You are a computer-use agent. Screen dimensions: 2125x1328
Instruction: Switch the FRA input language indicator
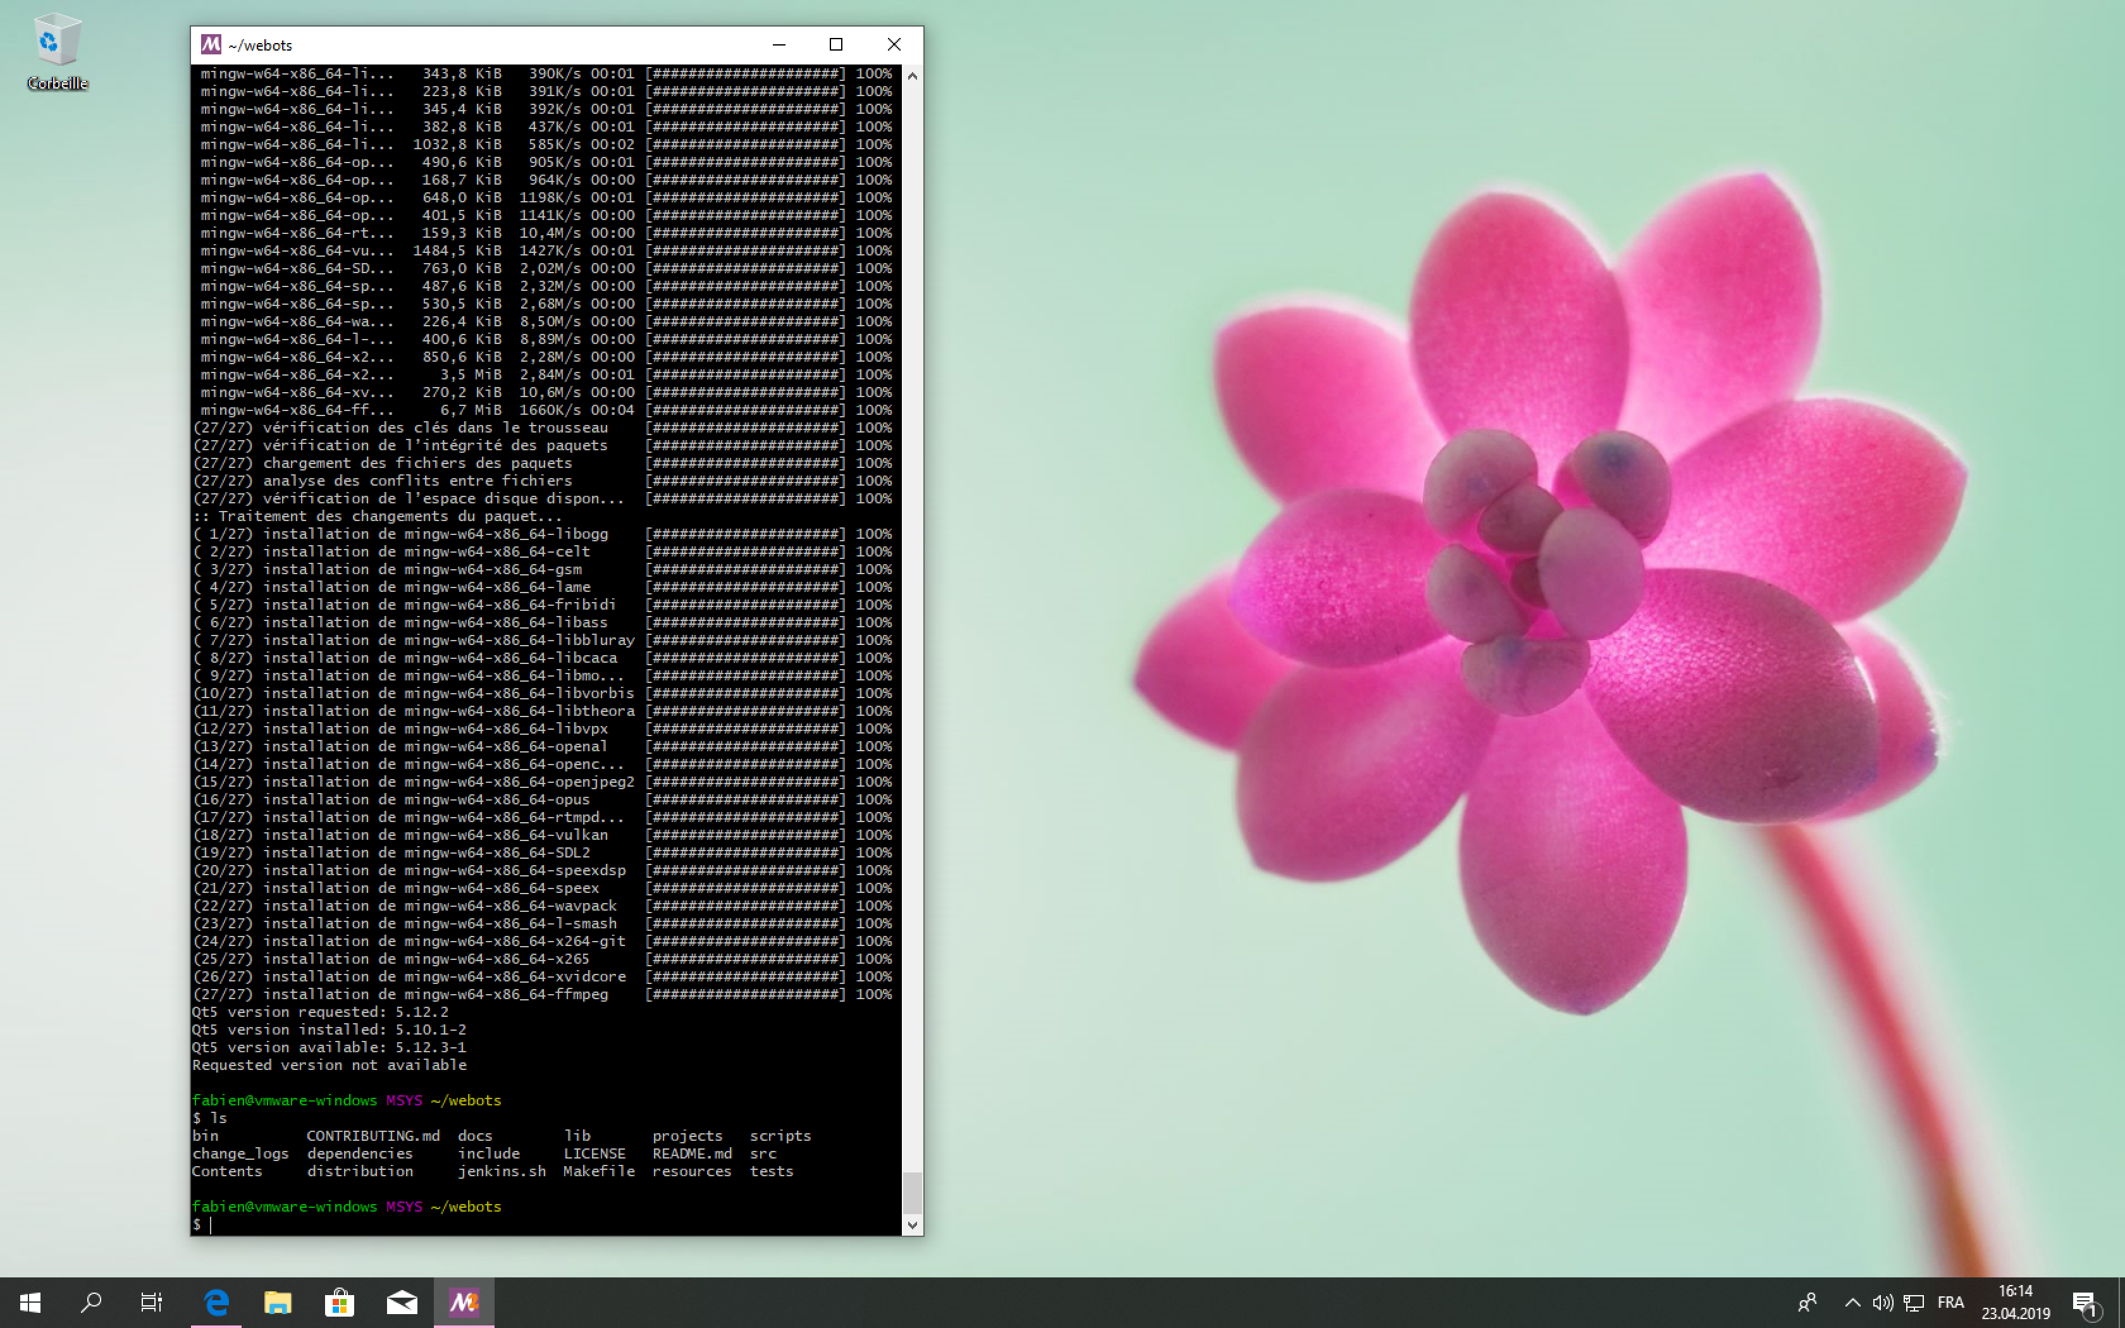click(x=1950, y=1303)
